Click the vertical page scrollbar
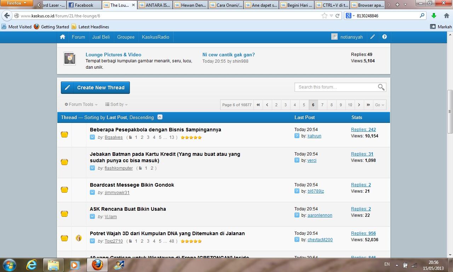The image size is (453, 272). pos(450,112)
